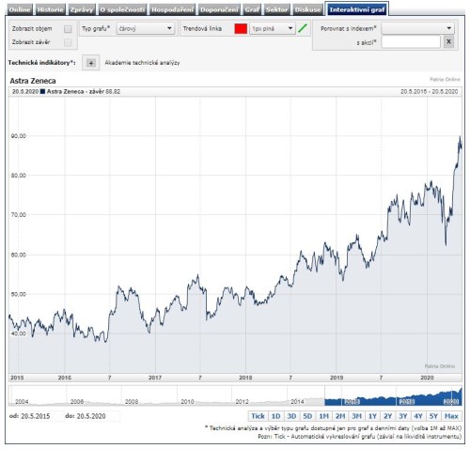Image resolution: width=470 pixels, height=449 pixels.
Task: Select the 3M range button
Action: click(x=356, y=416)
